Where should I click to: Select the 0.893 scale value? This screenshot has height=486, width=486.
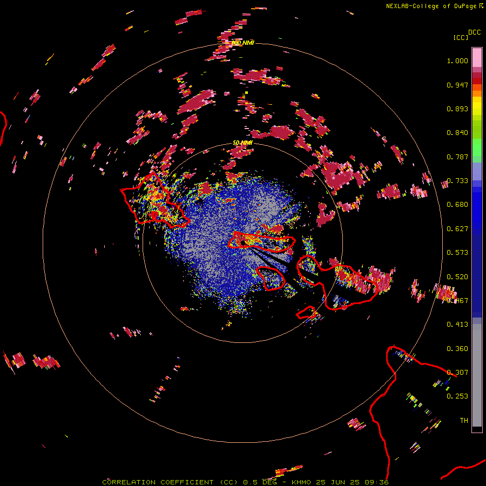click(x=457, y=109)
